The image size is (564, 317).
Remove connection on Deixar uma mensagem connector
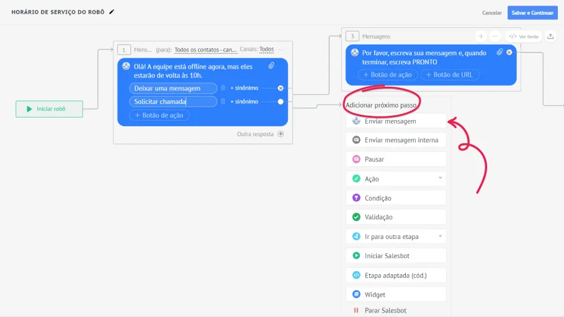point(280,88)
